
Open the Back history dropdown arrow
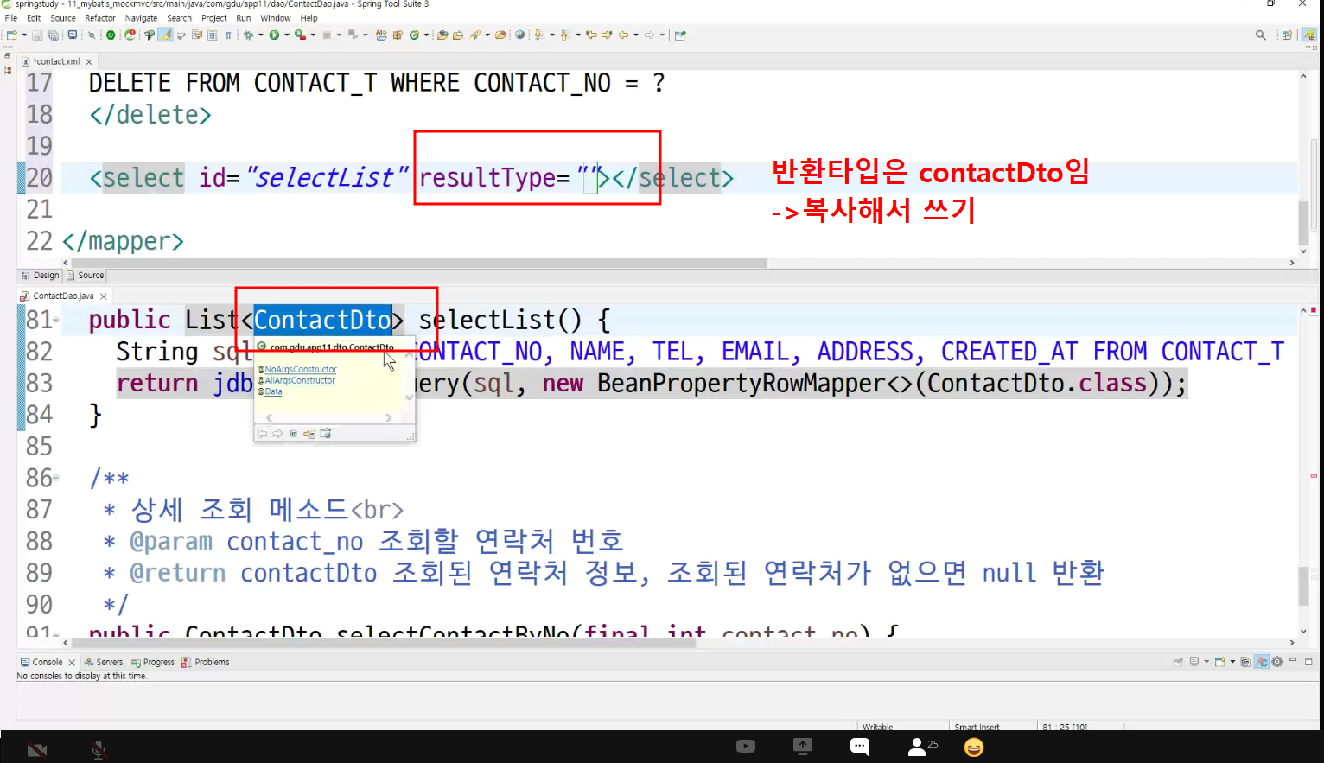(x=636, y=35)
